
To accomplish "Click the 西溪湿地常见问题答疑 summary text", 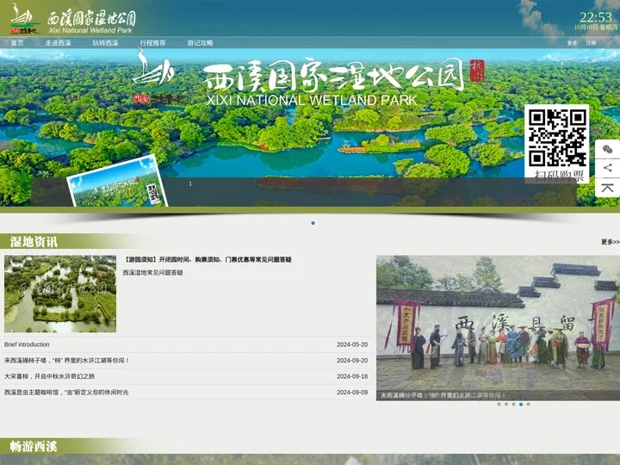I will (153, 272).
